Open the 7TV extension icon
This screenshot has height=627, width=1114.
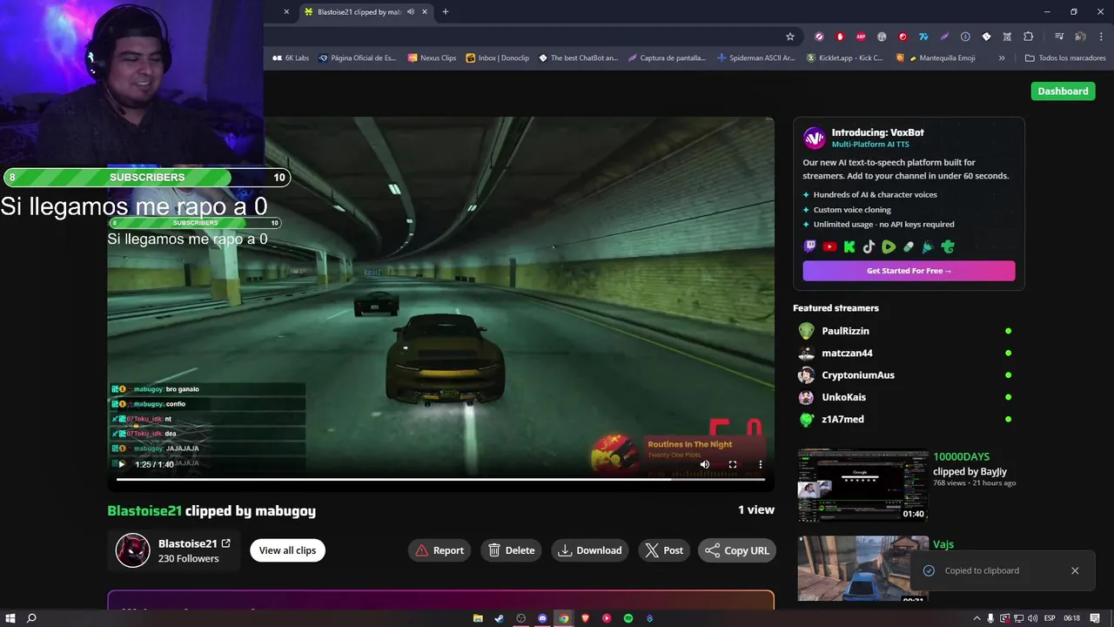click(923, 37)
